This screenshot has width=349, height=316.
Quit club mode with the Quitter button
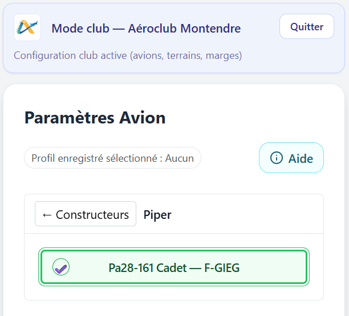(306, 26)
